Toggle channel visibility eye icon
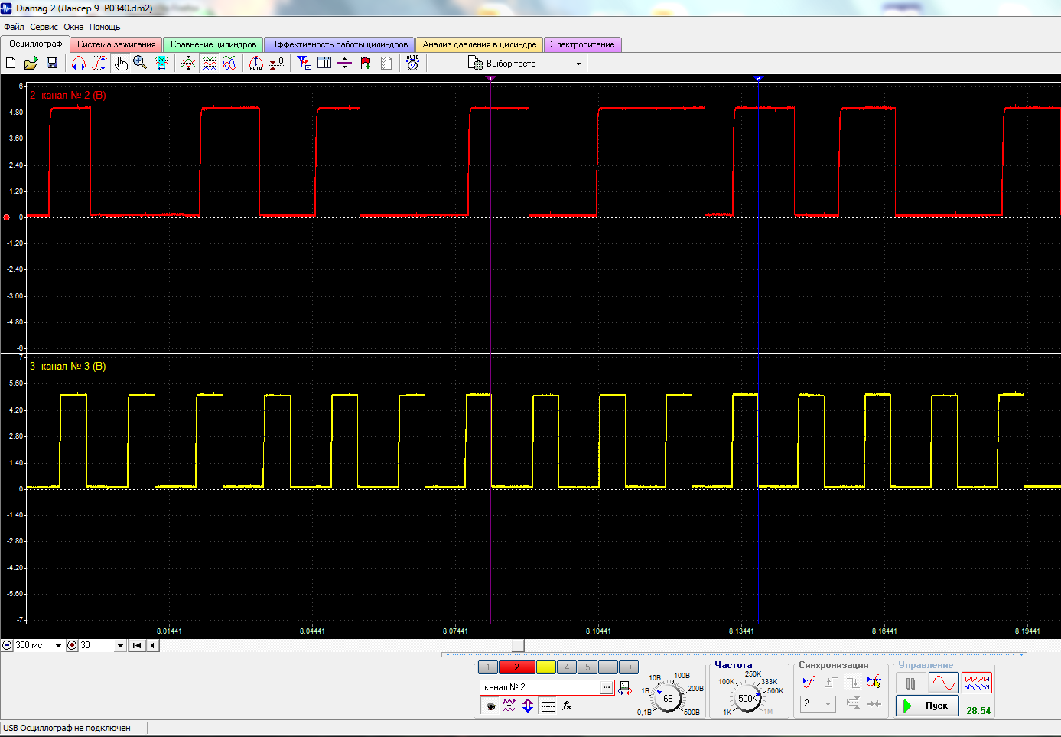Image resolution: width=1061 pixels, height=737 pixels. [x=490, y=706]
